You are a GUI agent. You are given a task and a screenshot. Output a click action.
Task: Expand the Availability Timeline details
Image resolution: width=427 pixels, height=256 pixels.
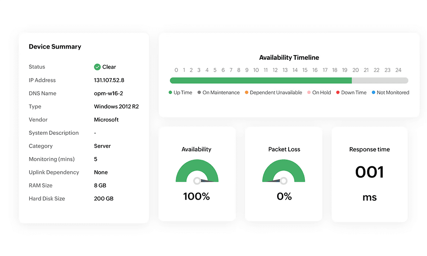tap(289, 58)
